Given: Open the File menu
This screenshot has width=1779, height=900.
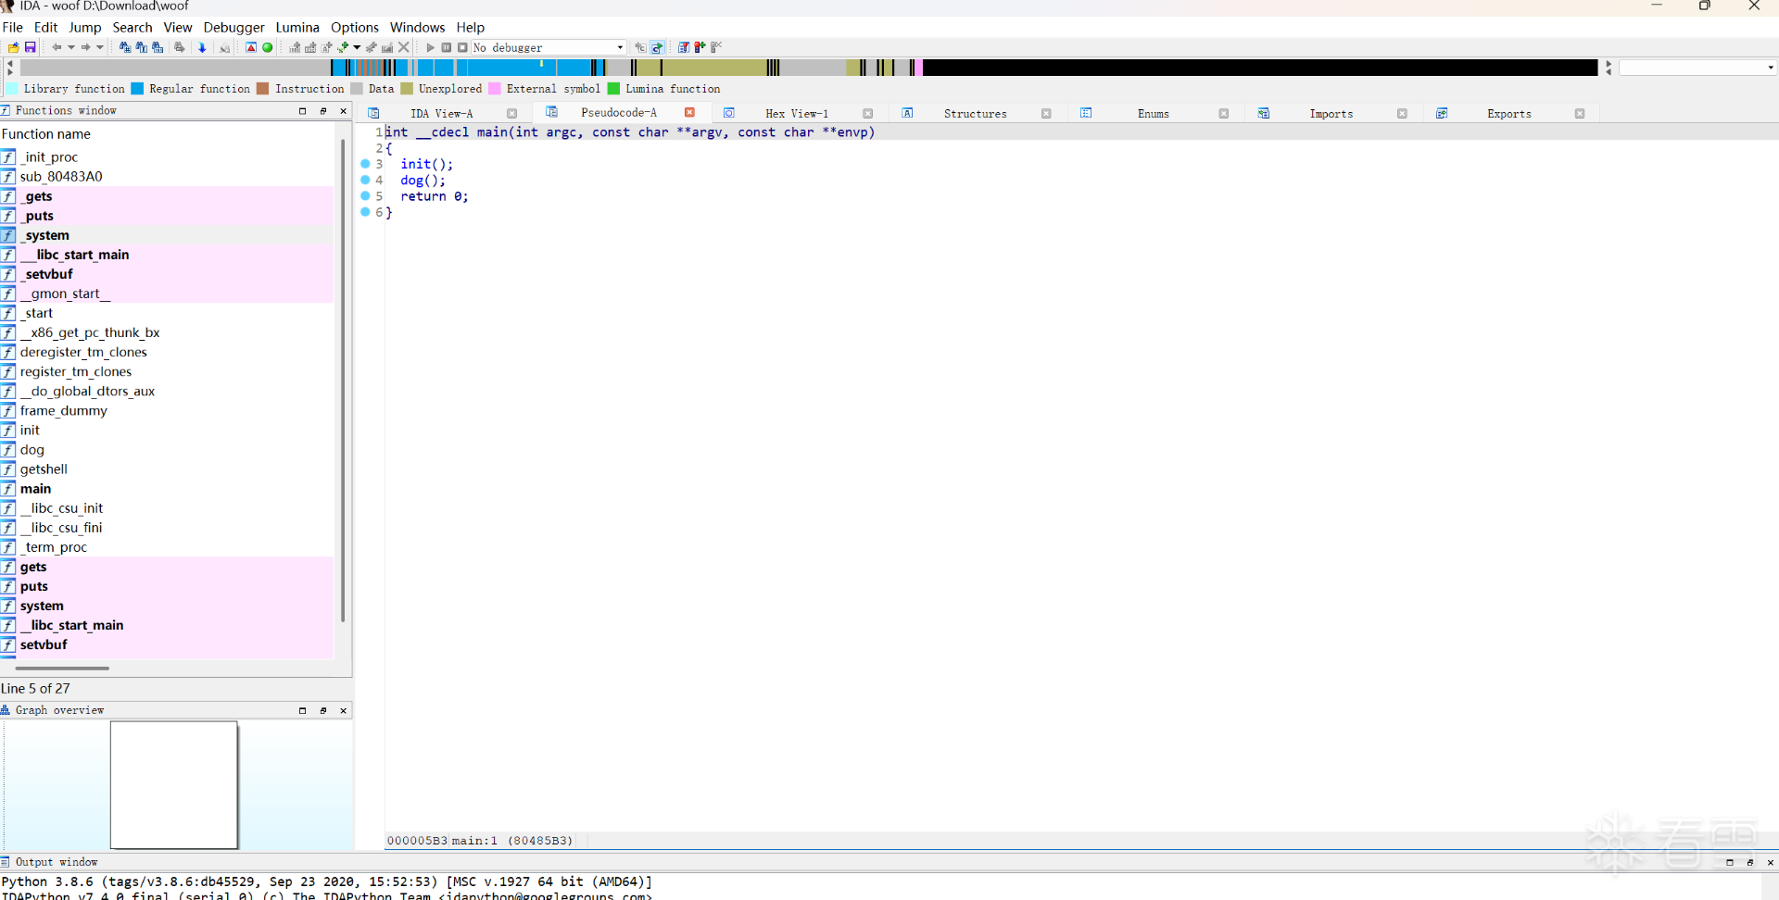Looking at the screenshot, I should (13, 28).
